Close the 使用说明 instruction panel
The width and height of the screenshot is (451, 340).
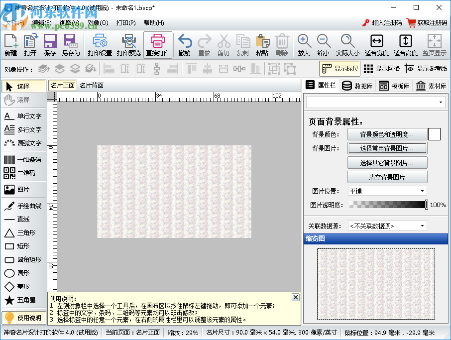click(295, 297)
